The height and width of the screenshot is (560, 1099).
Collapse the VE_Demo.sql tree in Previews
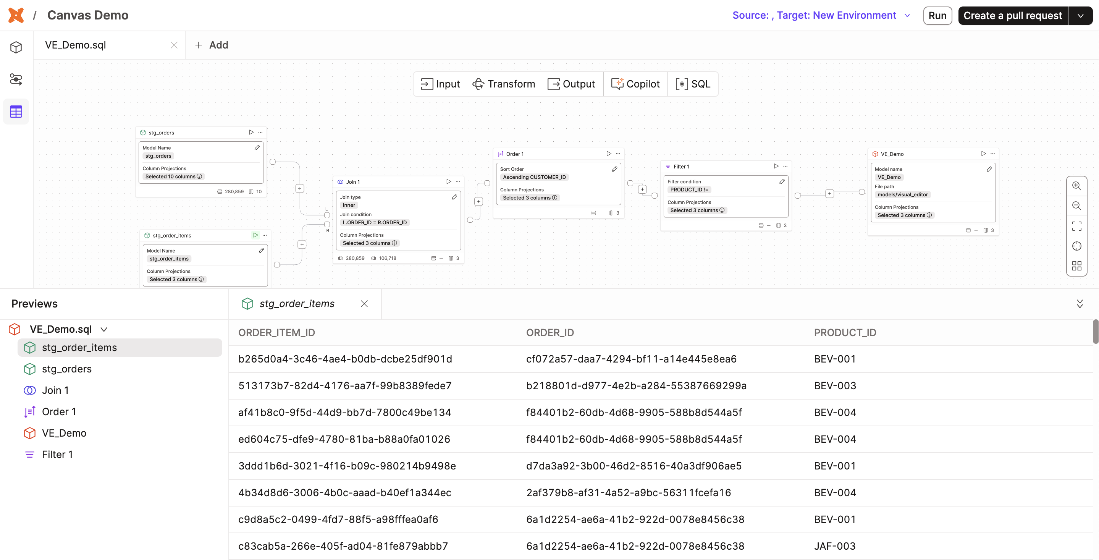(x=103, y=329)
